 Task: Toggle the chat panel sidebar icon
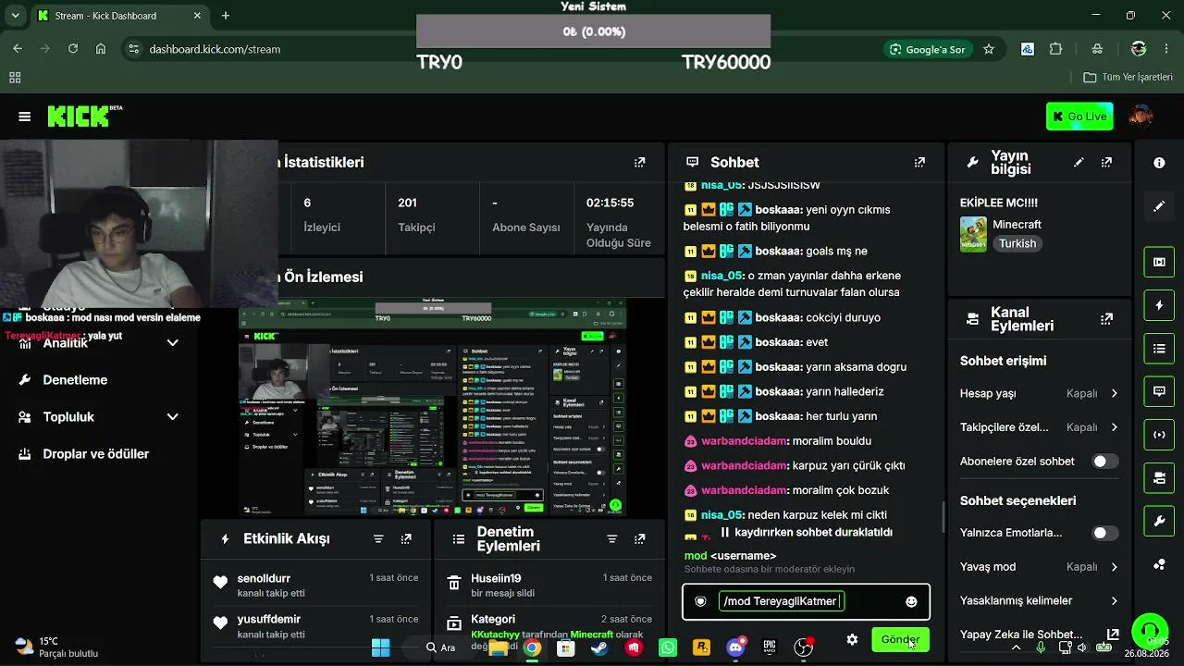1159,391
